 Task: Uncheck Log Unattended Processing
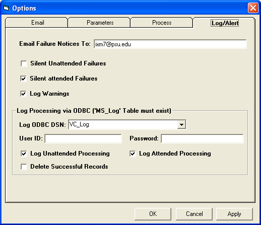point(24,154)
